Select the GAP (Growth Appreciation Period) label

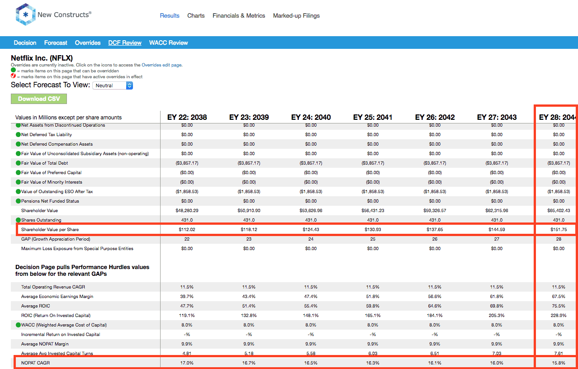(56, 239)
